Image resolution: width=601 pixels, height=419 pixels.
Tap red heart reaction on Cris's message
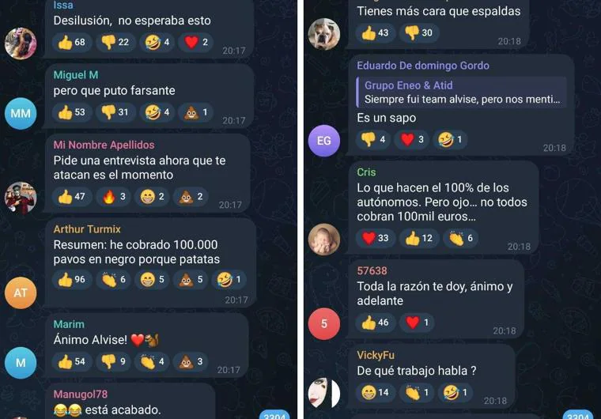[376, 238]
